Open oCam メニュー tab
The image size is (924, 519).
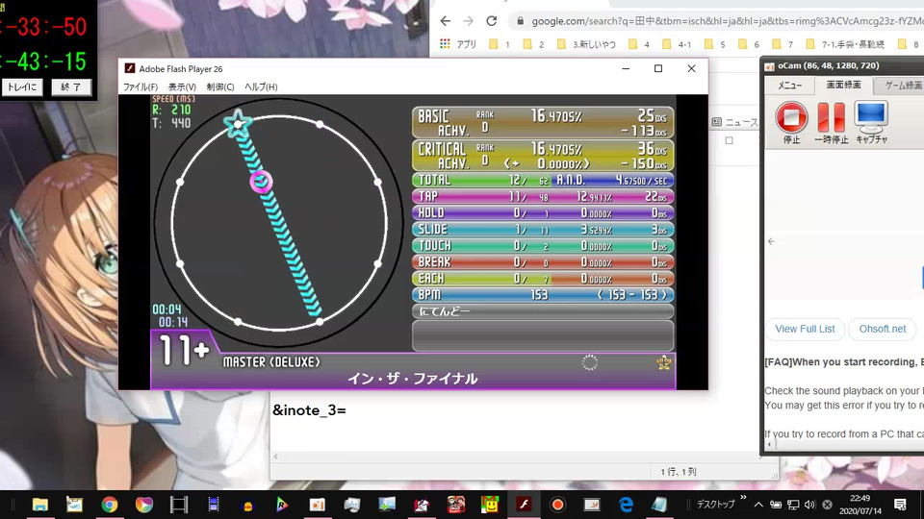pos(789,86)
